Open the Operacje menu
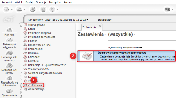The image size is (176, 98). (41, 2)
